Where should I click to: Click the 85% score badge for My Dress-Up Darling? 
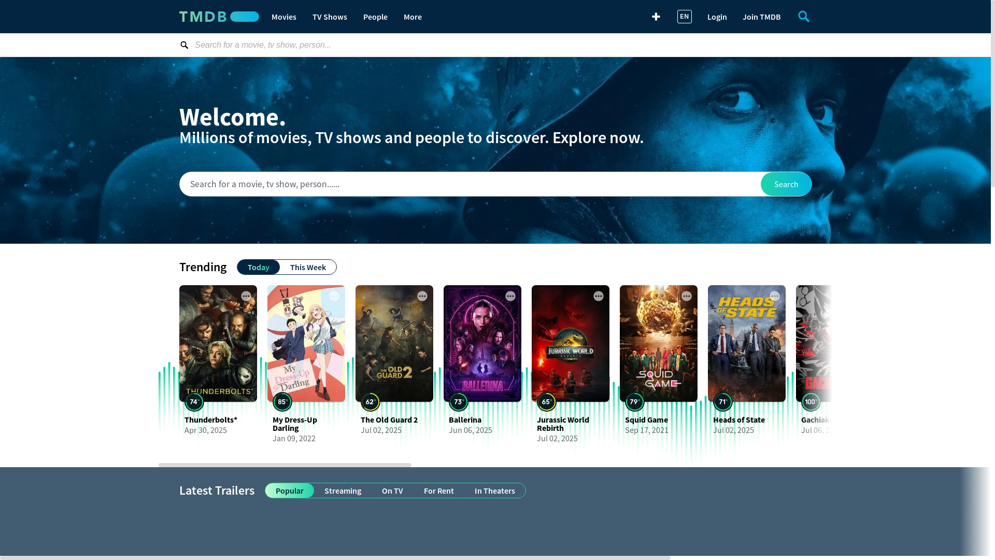pos(282,402)
